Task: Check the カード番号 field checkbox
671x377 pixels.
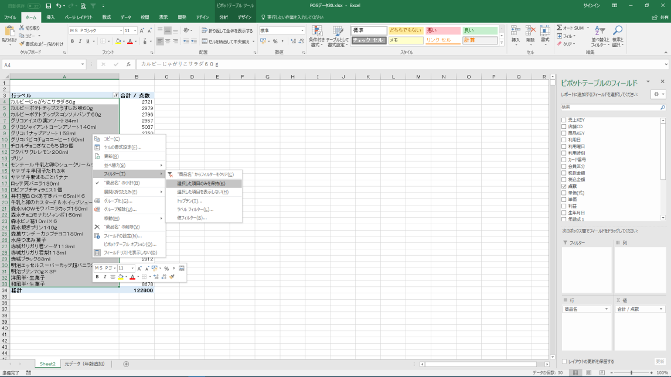Action: pos(564,160)
